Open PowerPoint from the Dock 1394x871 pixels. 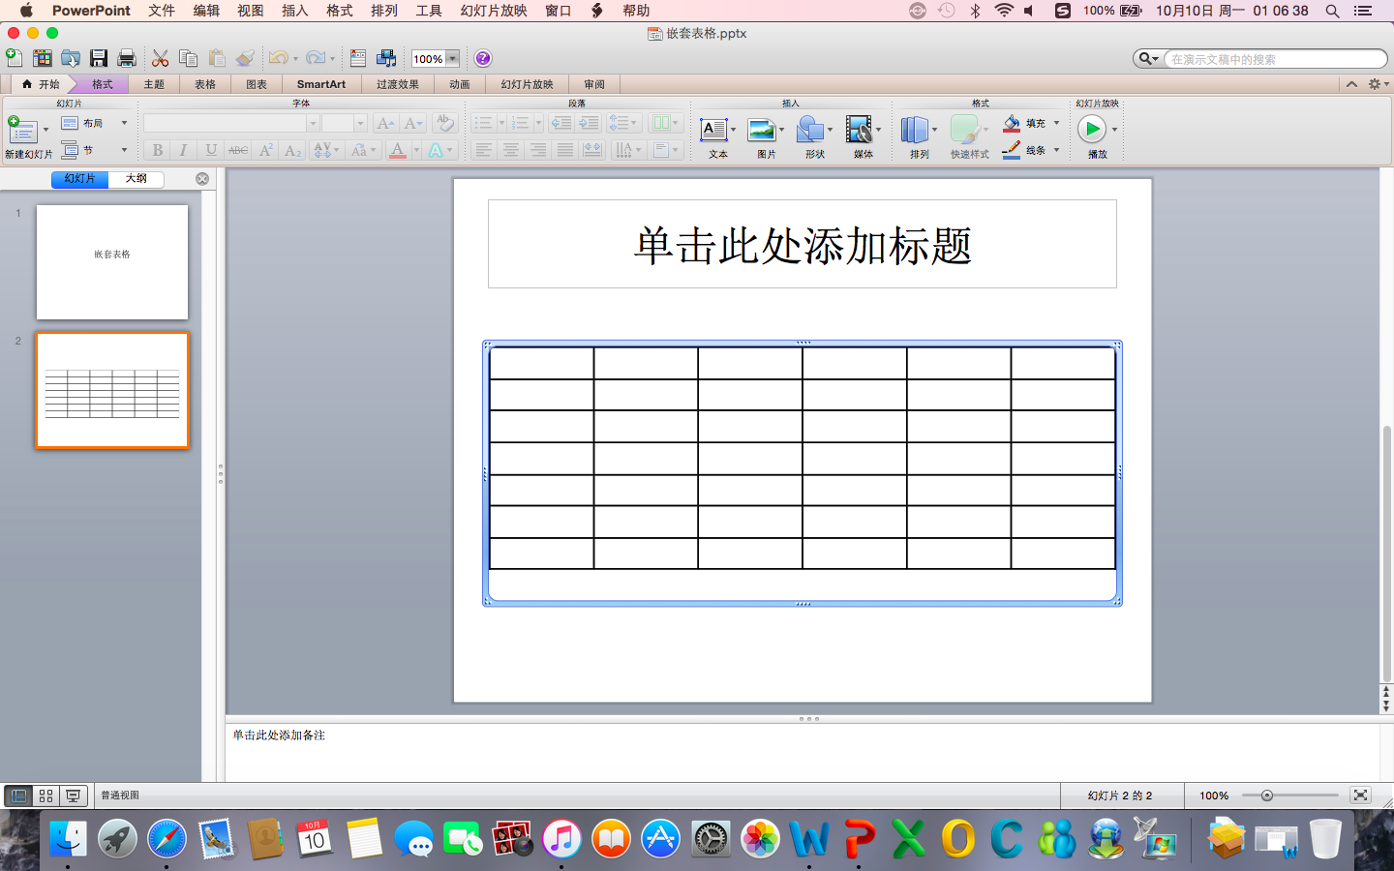click(x=859, y=838)
